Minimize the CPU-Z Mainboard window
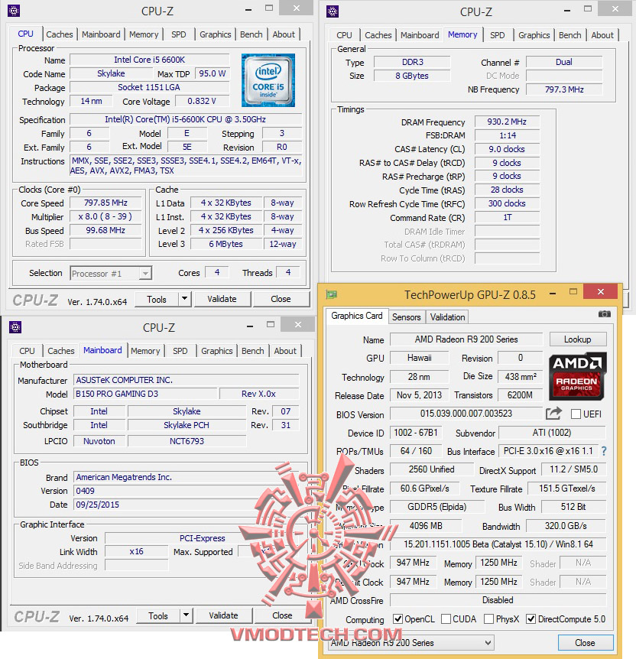636x659 pixels. tap(250, 326)
